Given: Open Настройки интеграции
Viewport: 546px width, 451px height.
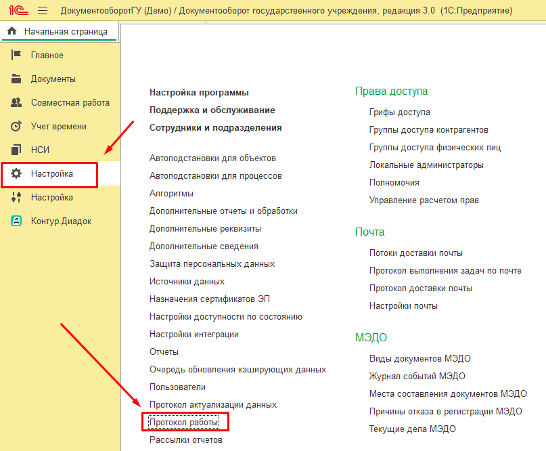Looking at the screenshot, I should (194, 335).
